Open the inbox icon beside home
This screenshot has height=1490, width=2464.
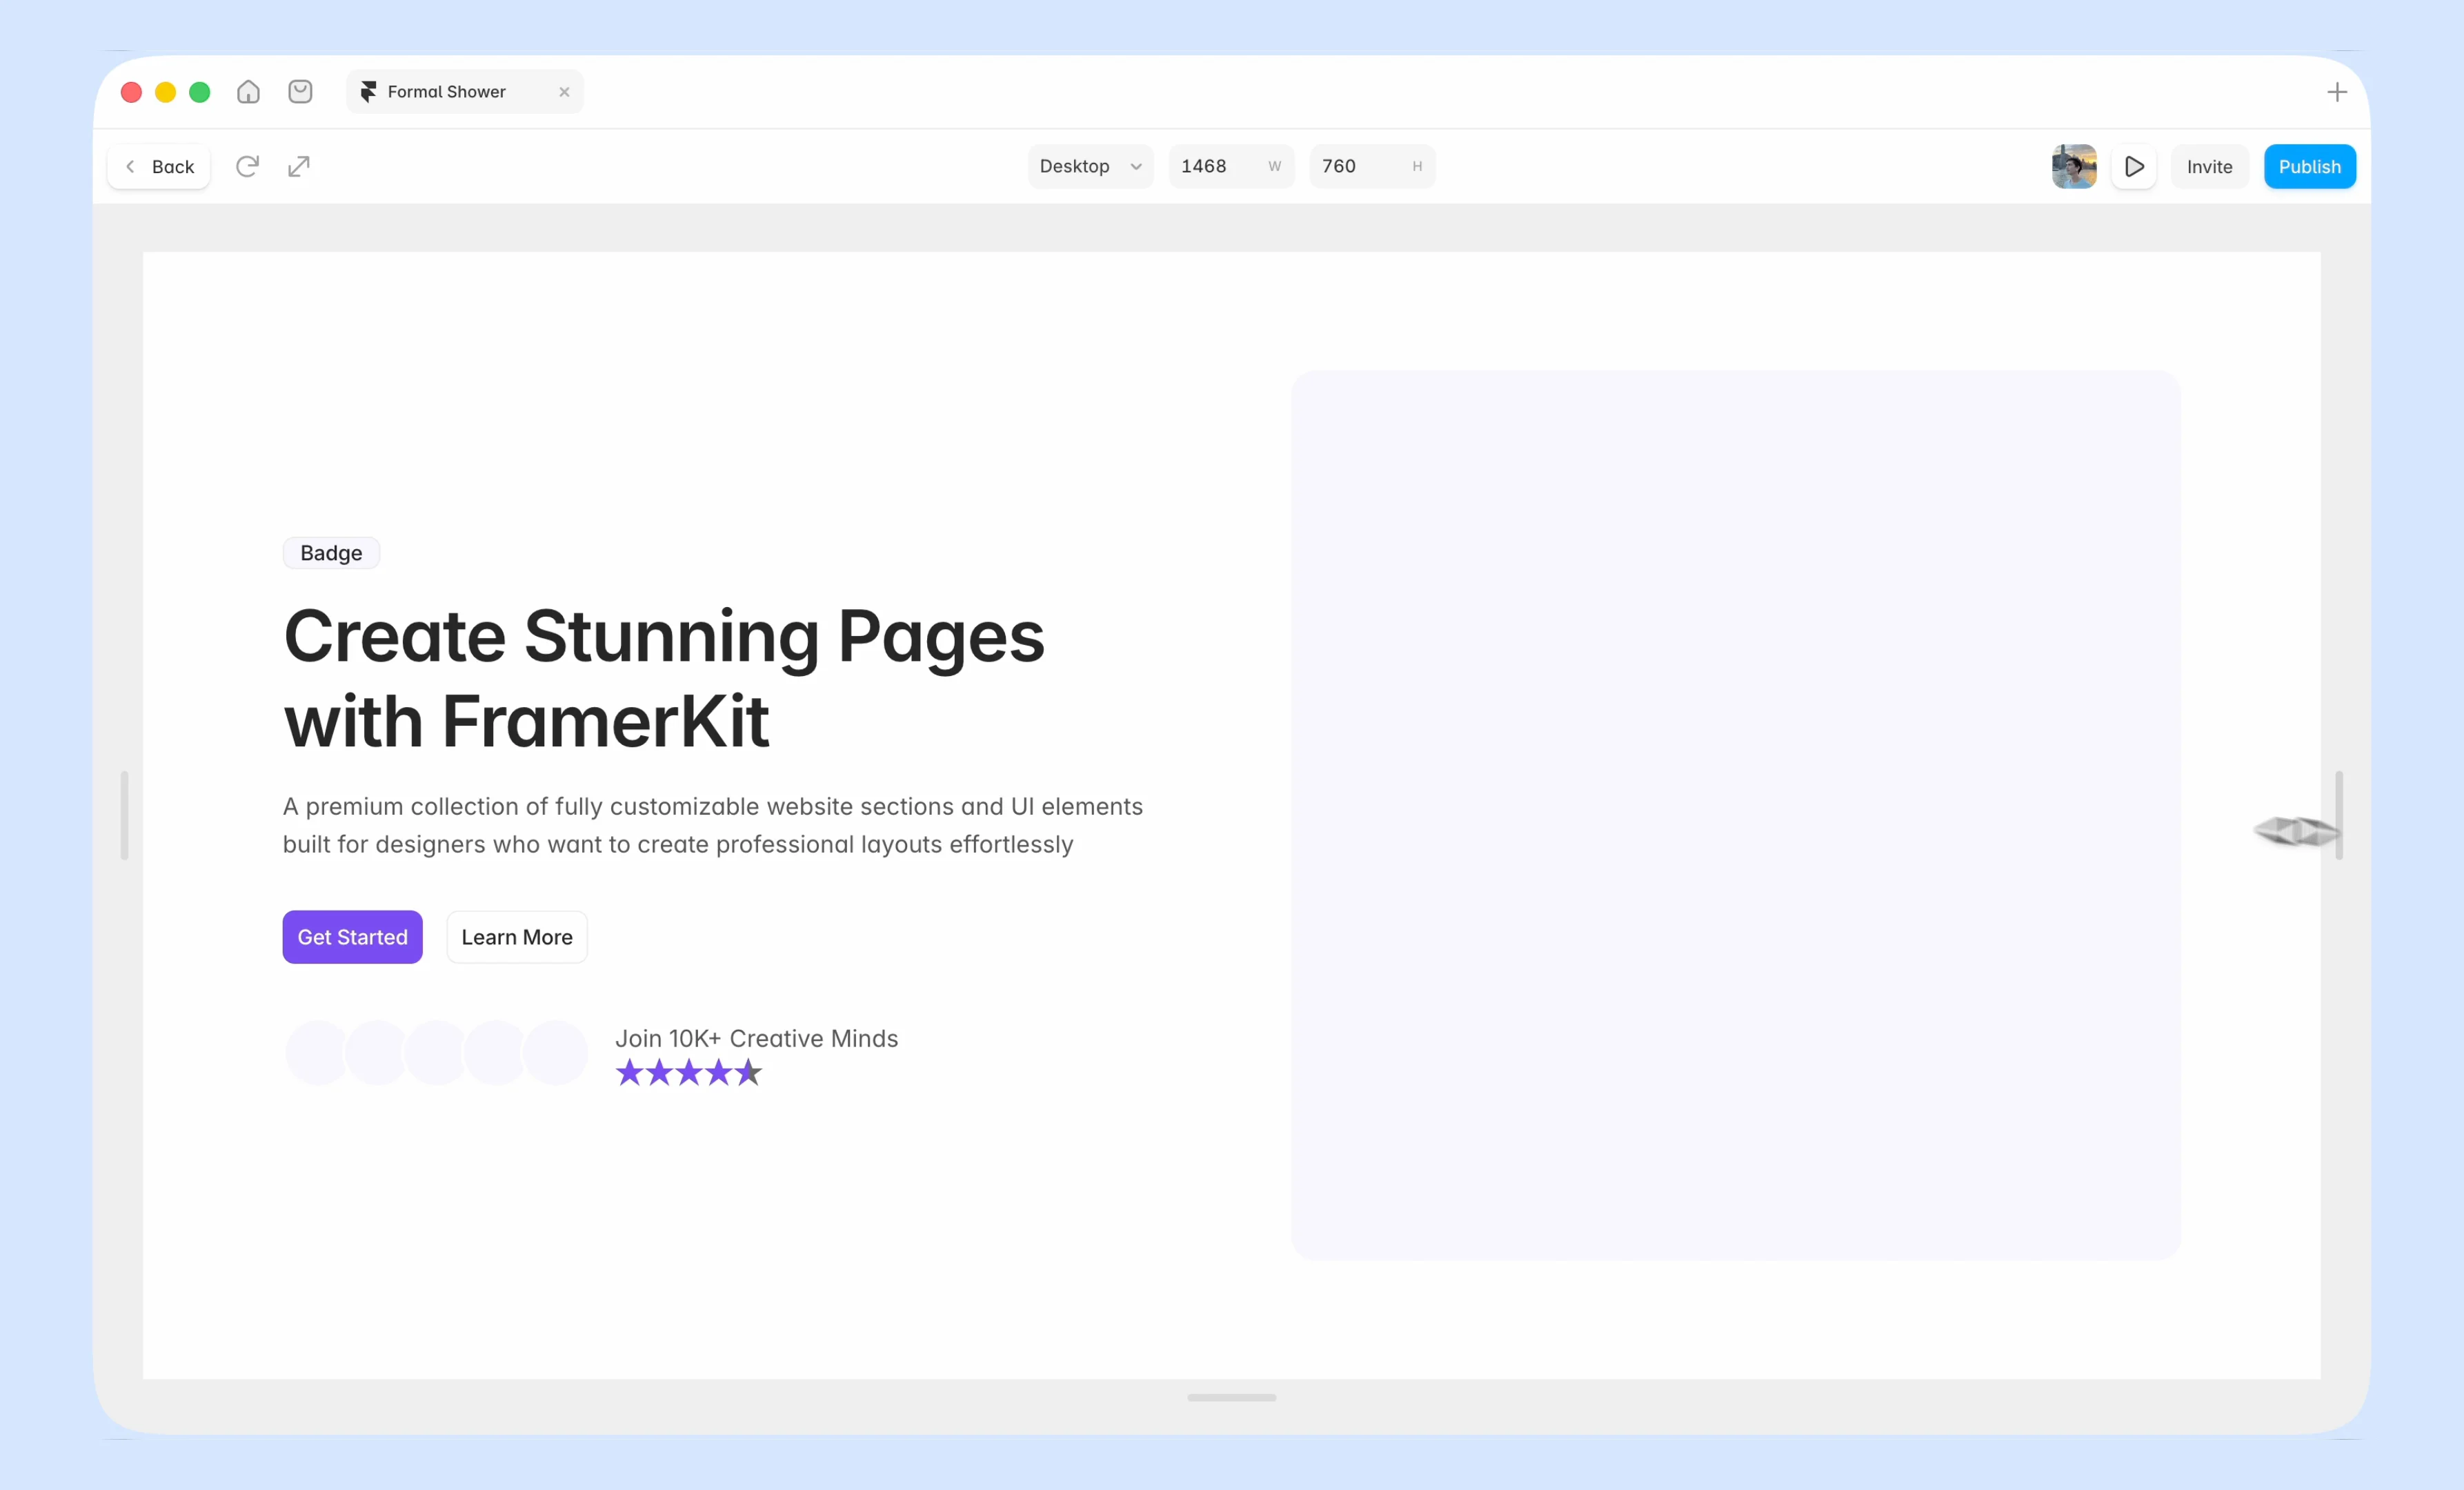click(x=300, y=92)
